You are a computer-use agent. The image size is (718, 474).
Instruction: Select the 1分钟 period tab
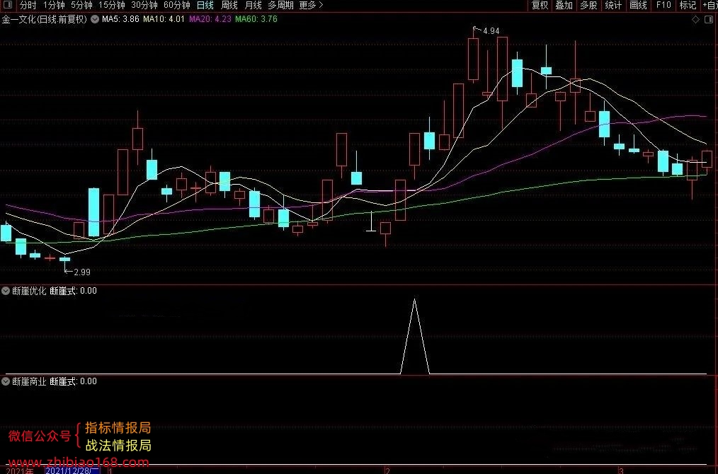(x=54, y=5)
